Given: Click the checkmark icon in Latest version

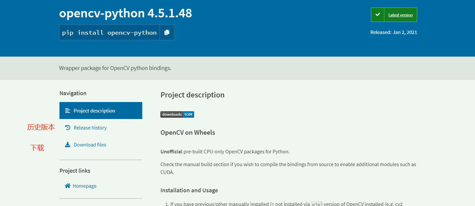Looking at the screenshot, I should (x=378, y=15).
